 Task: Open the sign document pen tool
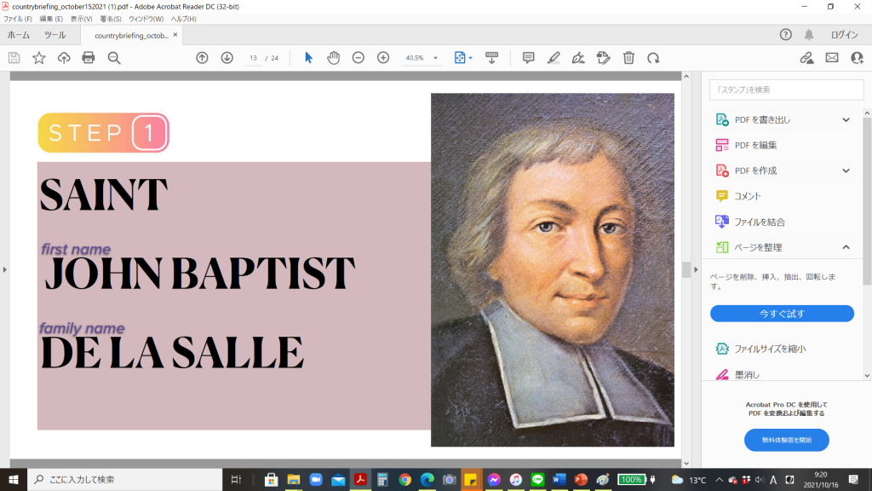(x=578, y=58)
